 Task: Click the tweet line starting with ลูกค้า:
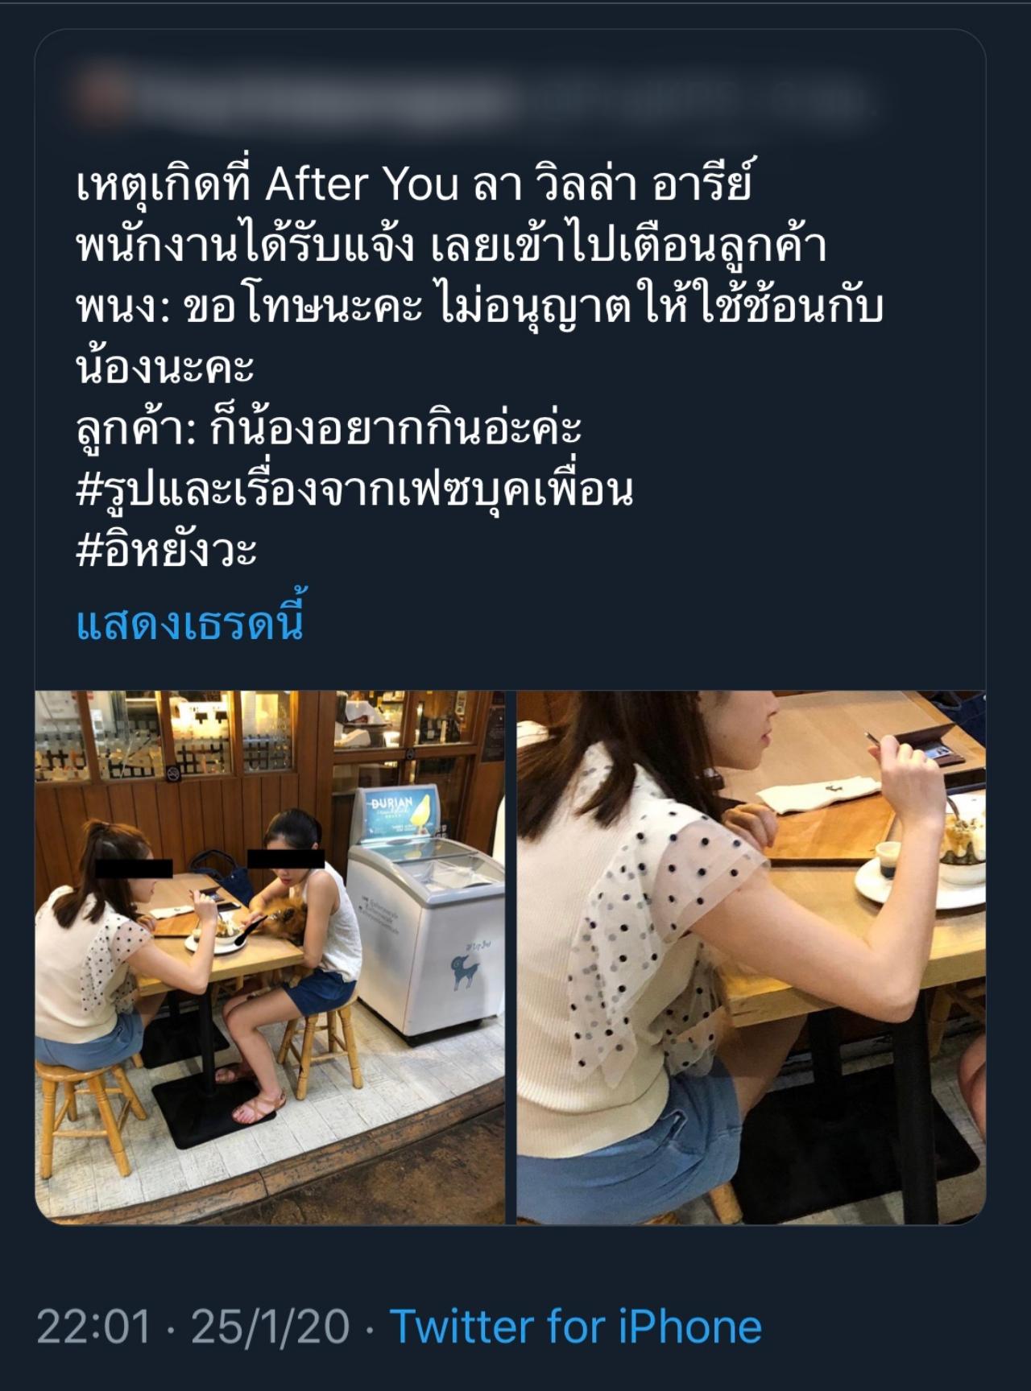(329, 427)
